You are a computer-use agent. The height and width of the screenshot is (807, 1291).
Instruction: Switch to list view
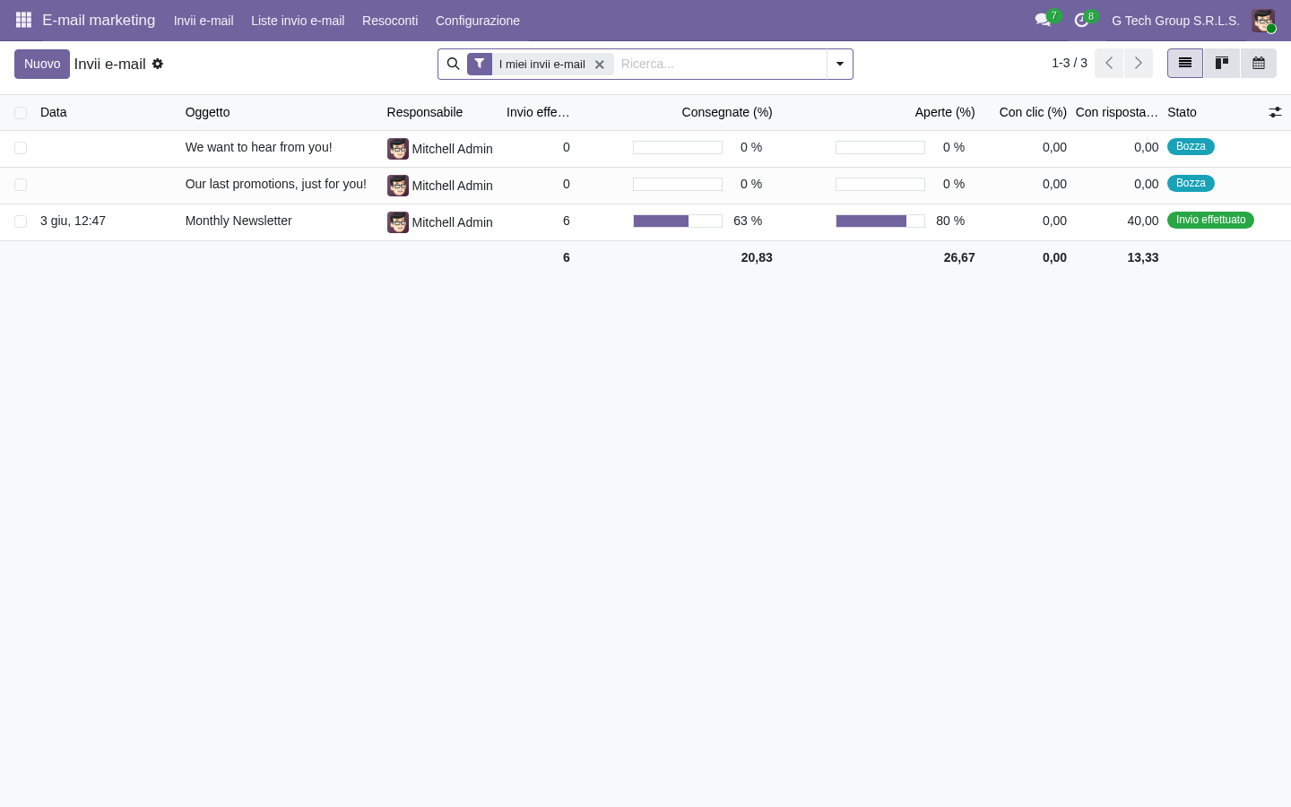1185,63
